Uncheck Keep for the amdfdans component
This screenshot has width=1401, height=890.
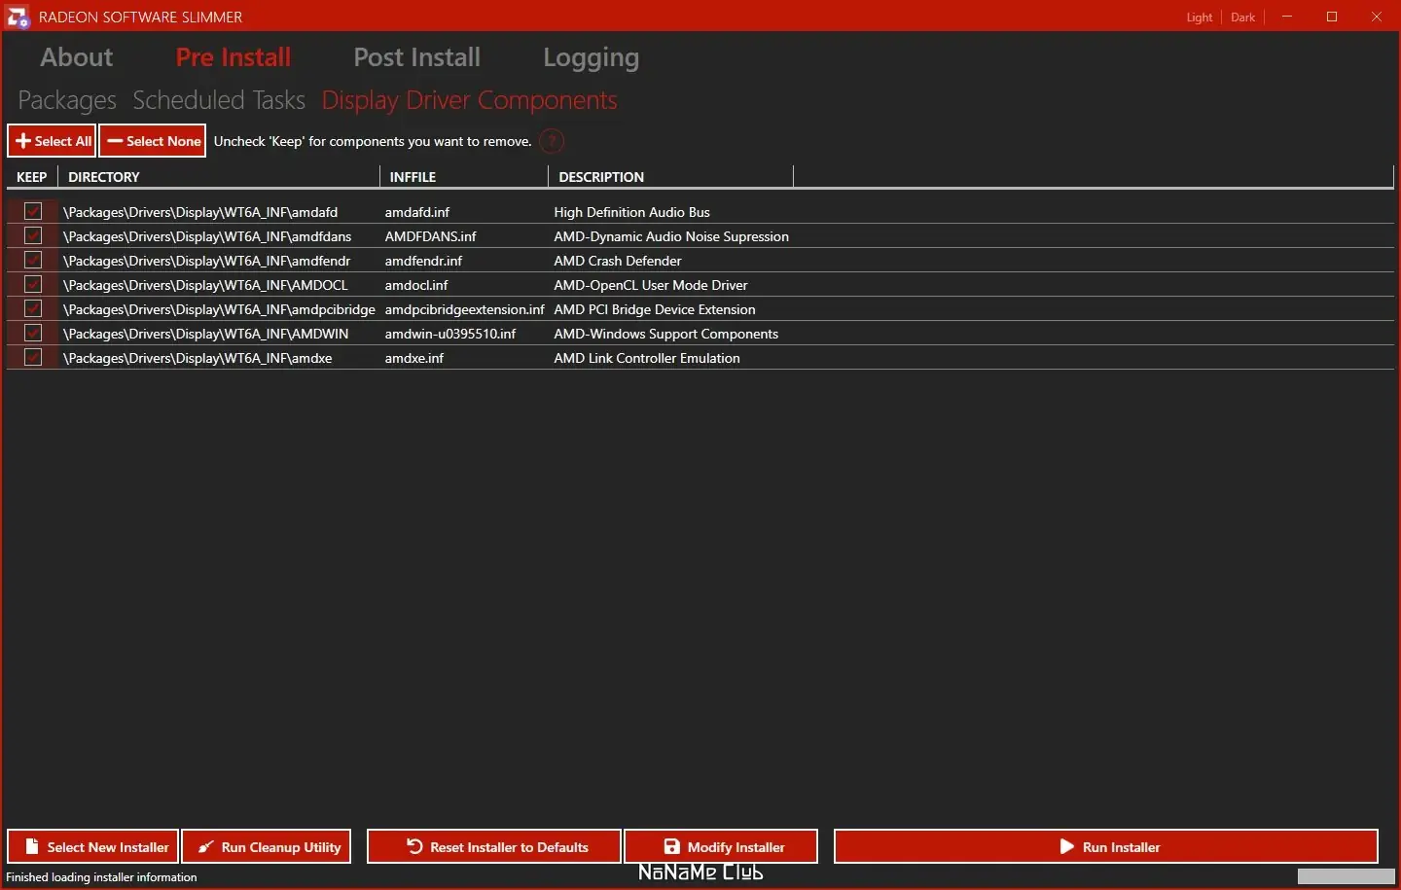click(33, 235)
